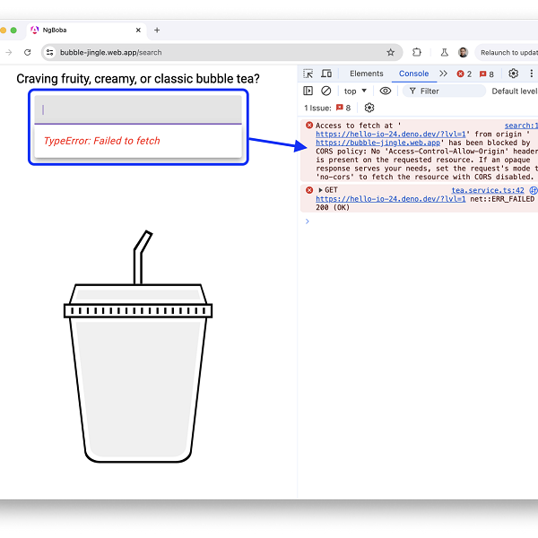The image size is (538, 538).
Task: Open the search:1 source link
Action: [x=521, y=126]
